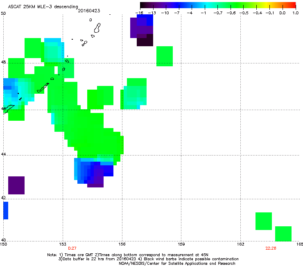Click the red pass time "0:27"
This screenshot has height=266, width=303.
click(x=72, y=248)
